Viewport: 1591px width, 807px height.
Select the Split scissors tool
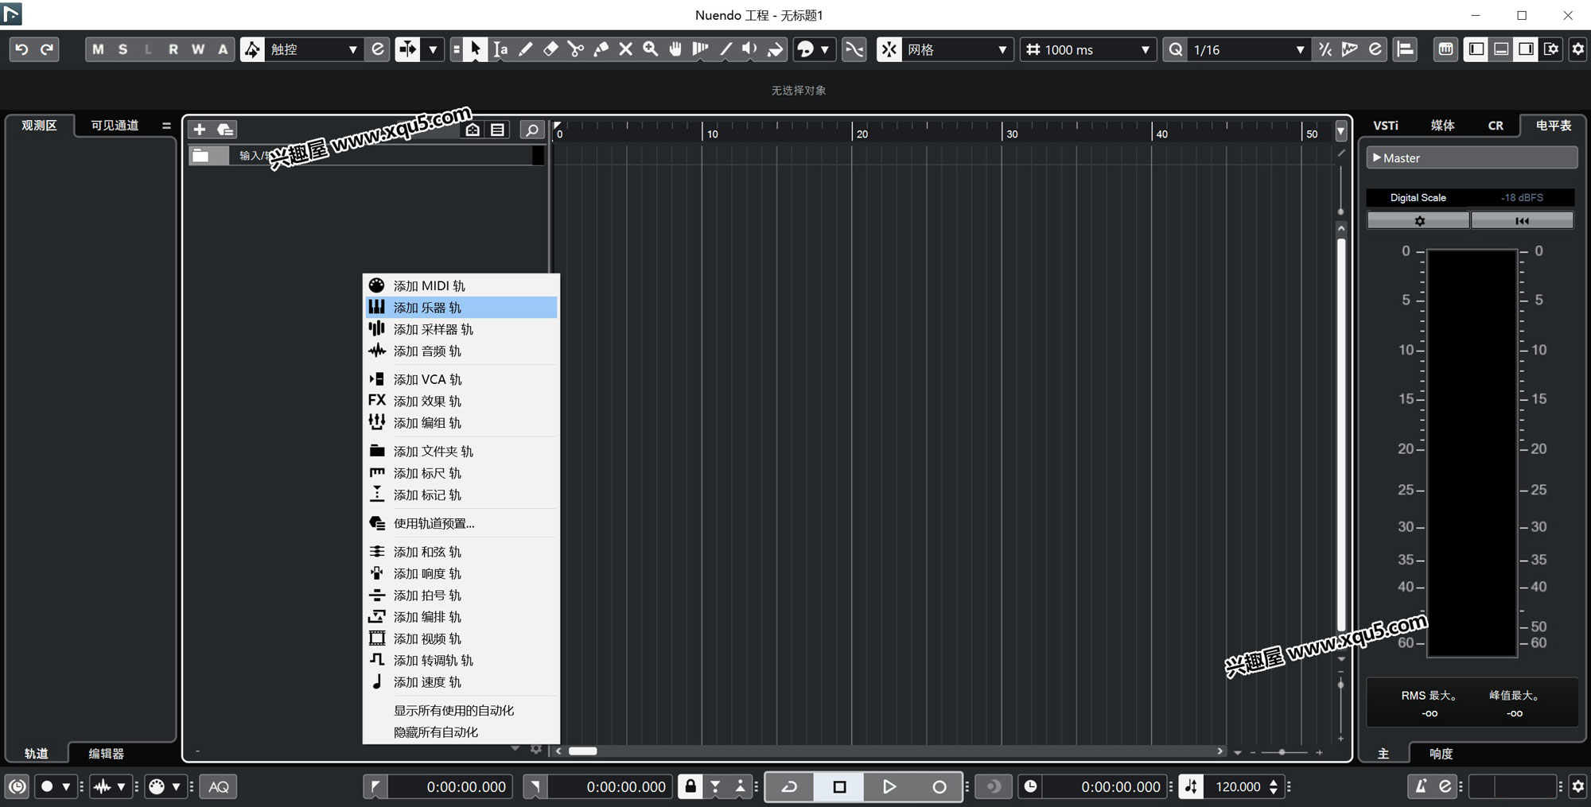click(576, 49)
